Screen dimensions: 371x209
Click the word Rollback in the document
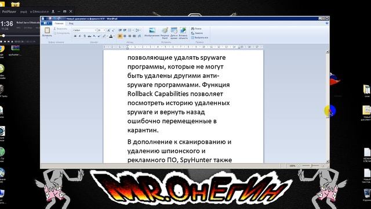[140, 94]
